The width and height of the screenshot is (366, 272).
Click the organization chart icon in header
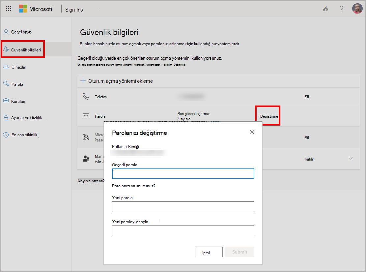[x=325, y=9]
